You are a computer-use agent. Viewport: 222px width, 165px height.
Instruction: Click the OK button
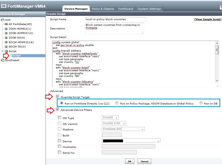pyautogui.click(x=130, y=161)
